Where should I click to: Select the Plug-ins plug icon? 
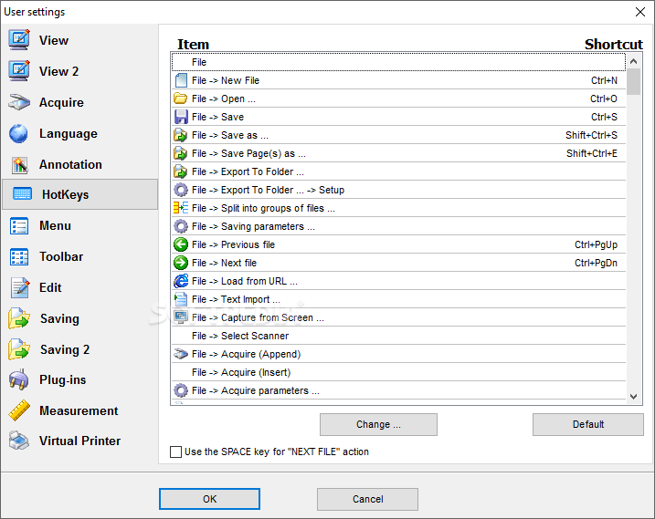coord(19,379)
